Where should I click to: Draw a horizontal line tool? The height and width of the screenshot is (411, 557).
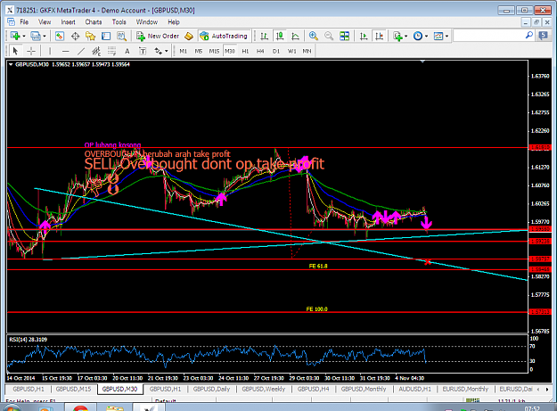(65, 51)
